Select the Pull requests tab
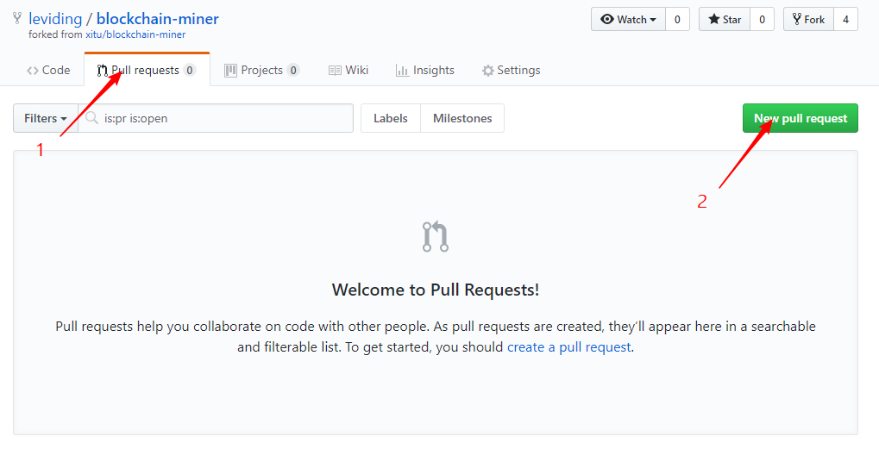This screenshot has height=449, width=879. (147, 70)
